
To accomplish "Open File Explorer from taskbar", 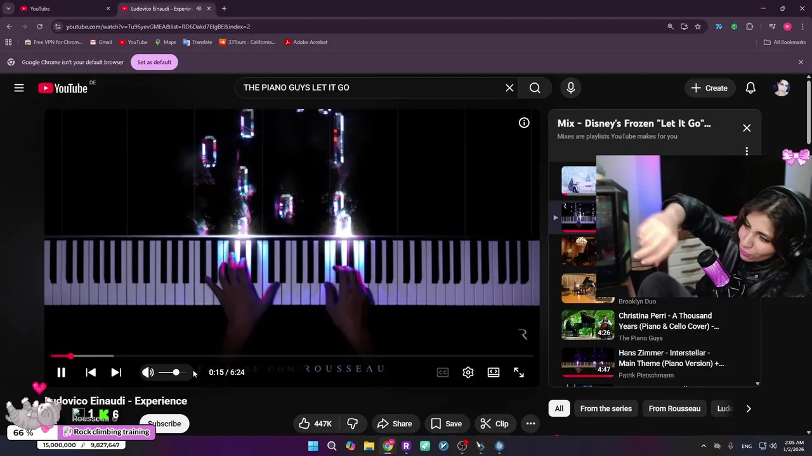I will pos(369,446).
